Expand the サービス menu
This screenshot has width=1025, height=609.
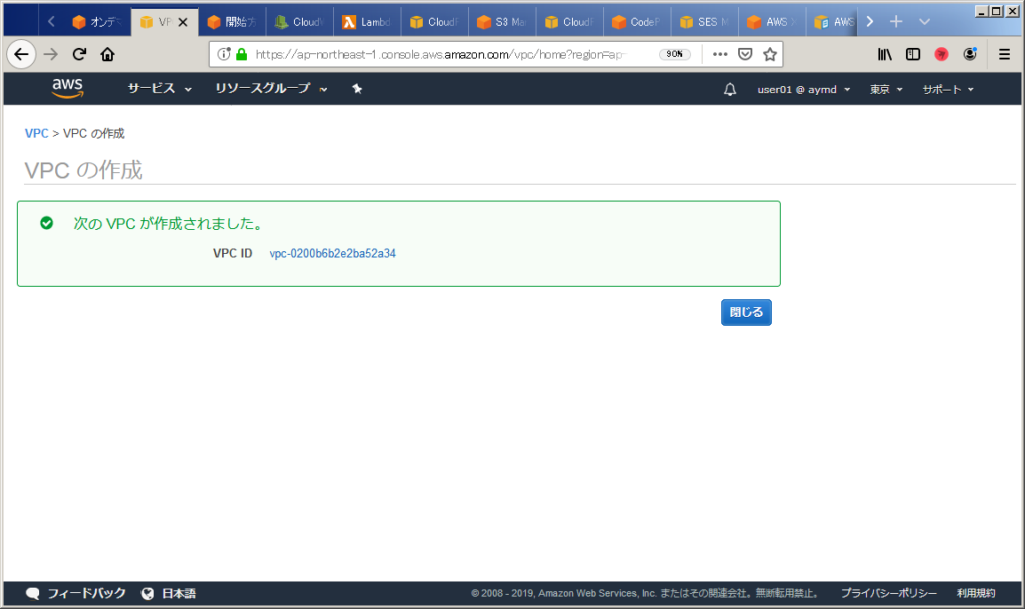pyautogui.click(x=160, y=89)
